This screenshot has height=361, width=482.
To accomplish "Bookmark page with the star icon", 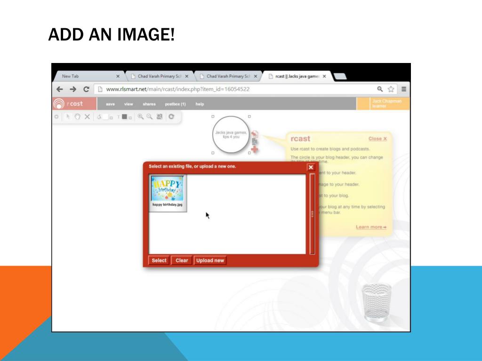I will tap(391, 89).
